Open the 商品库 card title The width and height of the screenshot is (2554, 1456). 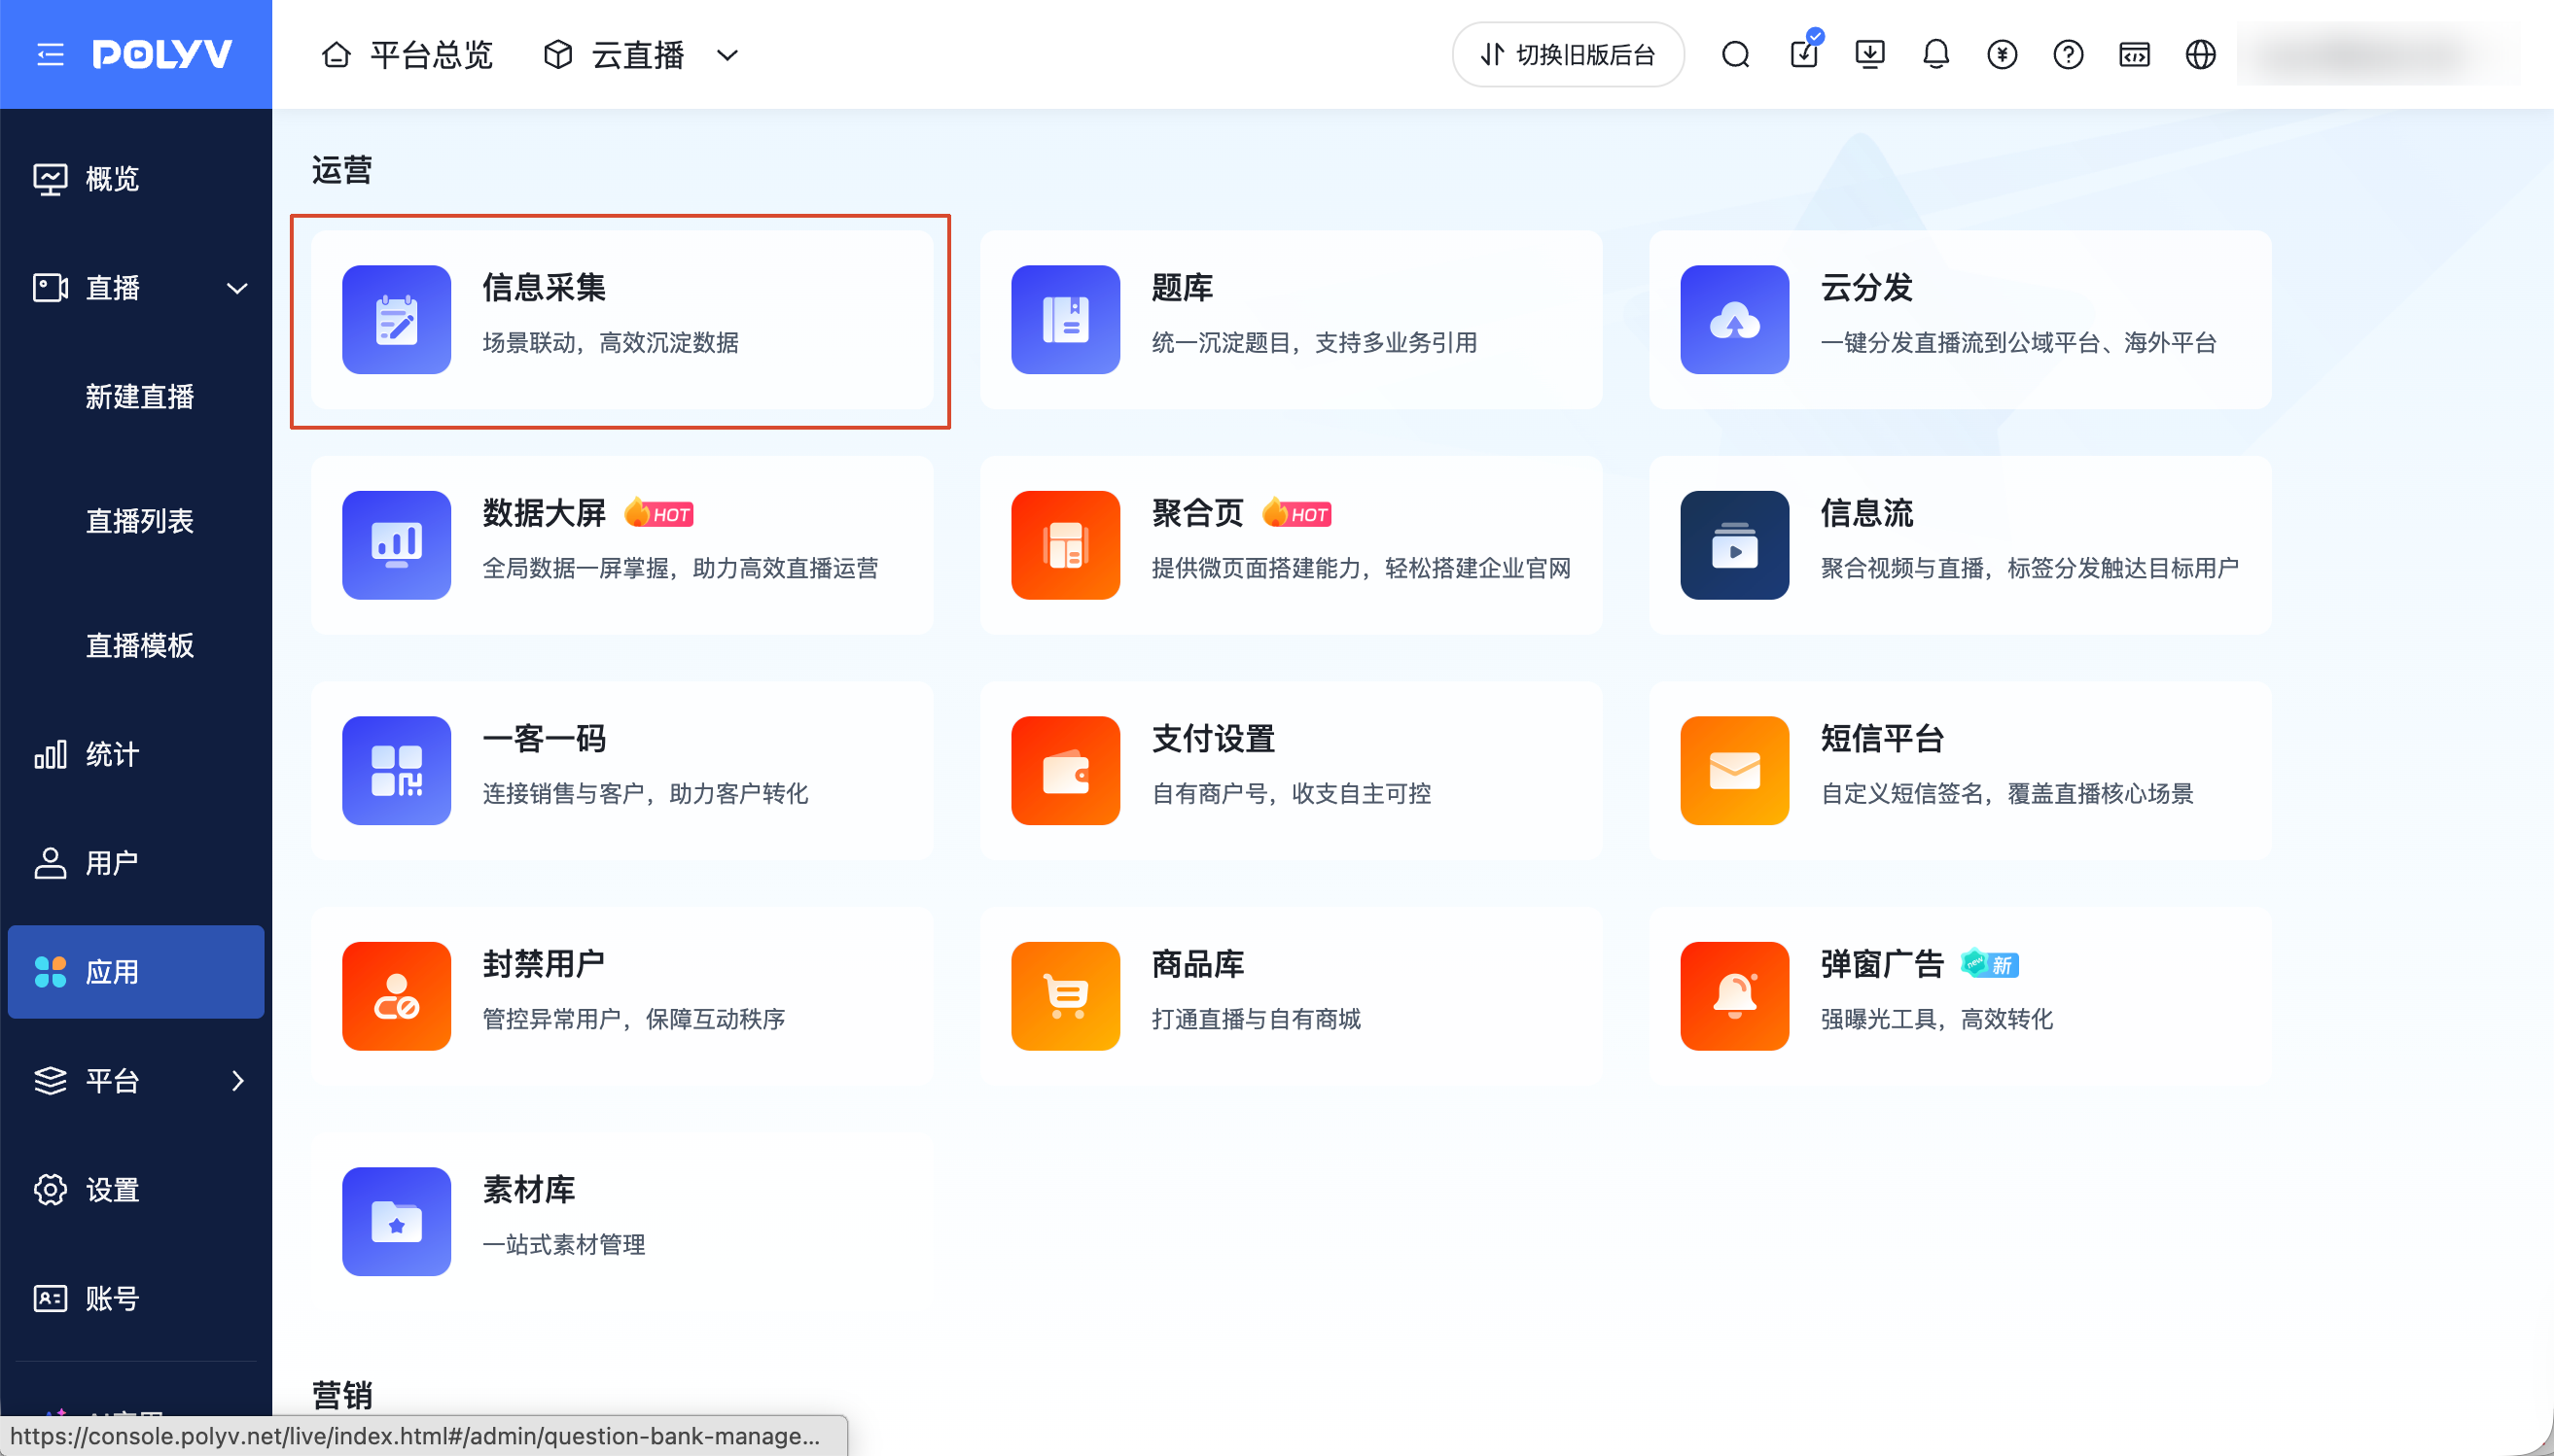point(1197,964)
